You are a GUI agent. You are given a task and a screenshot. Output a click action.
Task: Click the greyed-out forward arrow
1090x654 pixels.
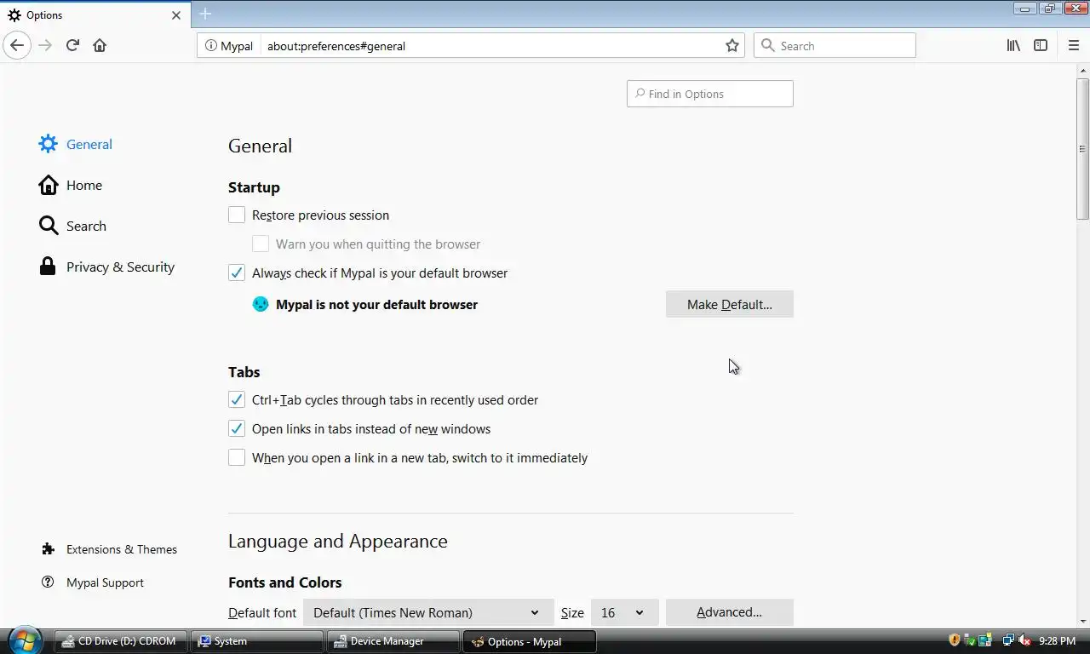[x=45, y=45]
